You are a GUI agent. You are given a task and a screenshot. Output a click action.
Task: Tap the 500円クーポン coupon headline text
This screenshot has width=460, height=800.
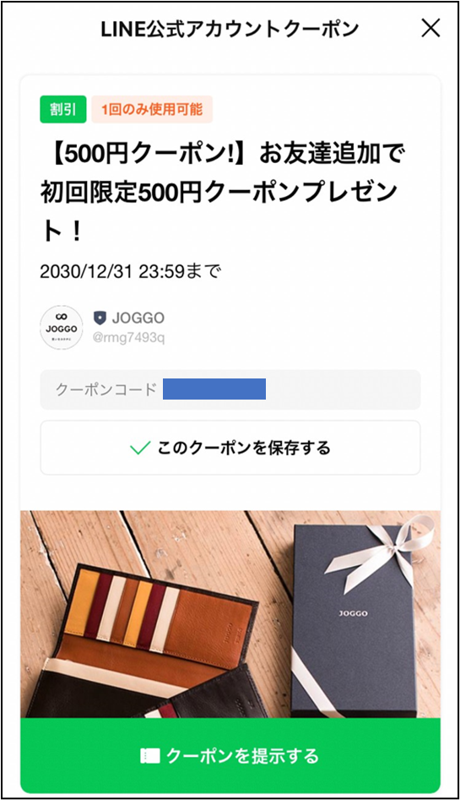[222, 192]
